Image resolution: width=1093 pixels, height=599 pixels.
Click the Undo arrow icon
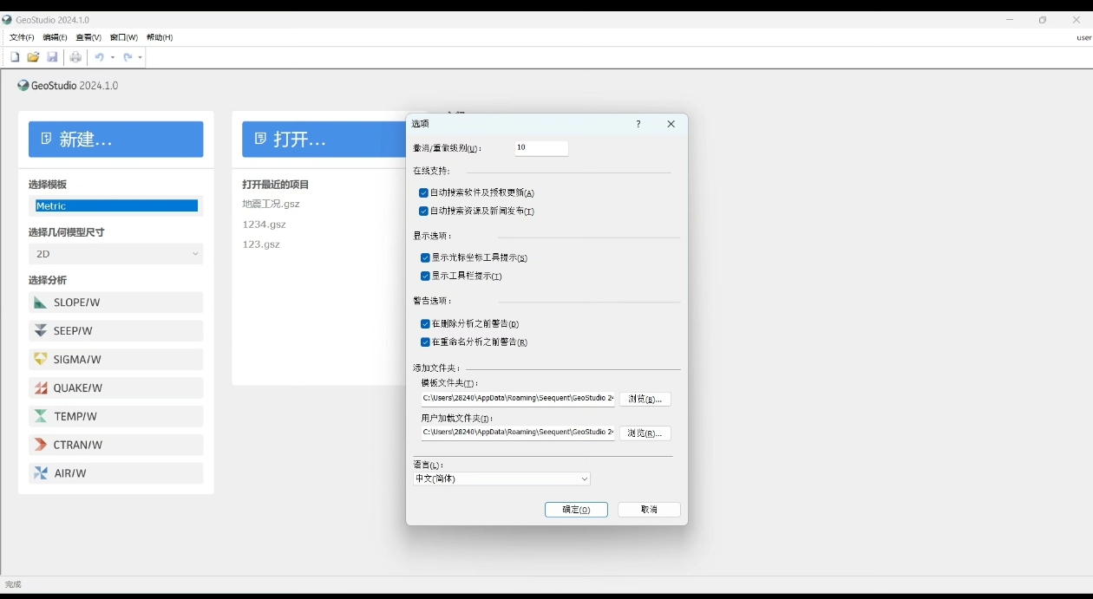99,57
